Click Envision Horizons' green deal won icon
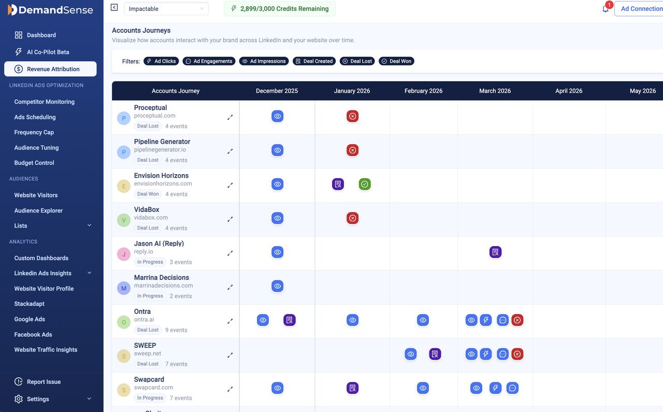 point(365,184)
